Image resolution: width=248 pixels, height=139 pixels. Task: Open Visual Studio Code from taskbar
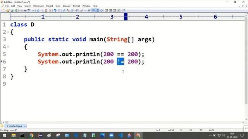pos(121,136)
